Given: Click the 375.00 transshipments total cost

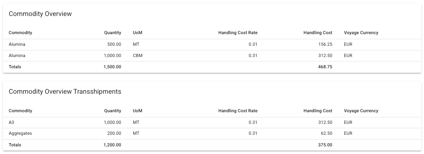Looking at the screenshot, I should [324, 145].
